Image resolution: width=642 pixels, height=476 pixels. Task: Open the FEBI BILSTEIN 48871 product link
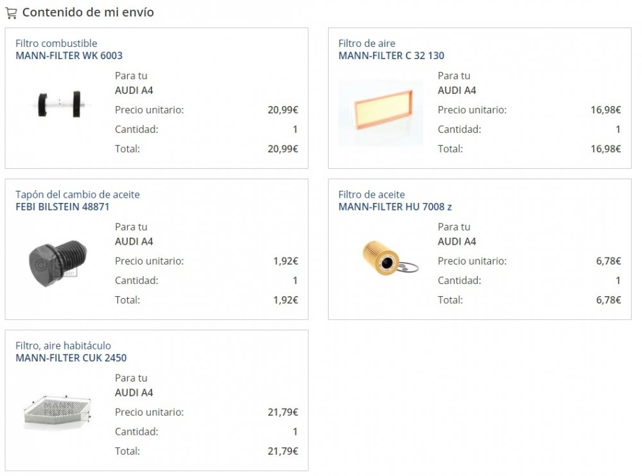pyautogui.click(x=62, y=207)
